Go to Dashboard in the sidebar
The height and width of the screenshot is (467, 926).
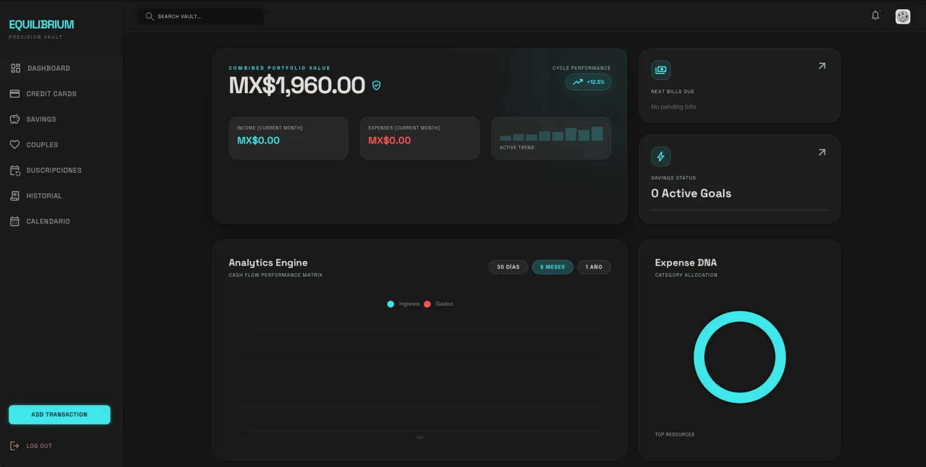point(61,68)
